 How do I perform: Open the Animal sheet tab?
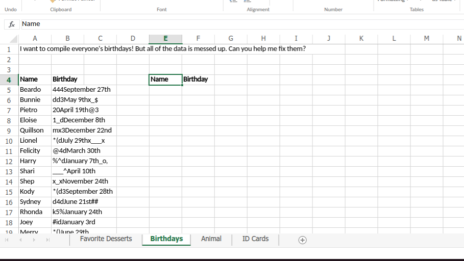[x=211, y=239]
